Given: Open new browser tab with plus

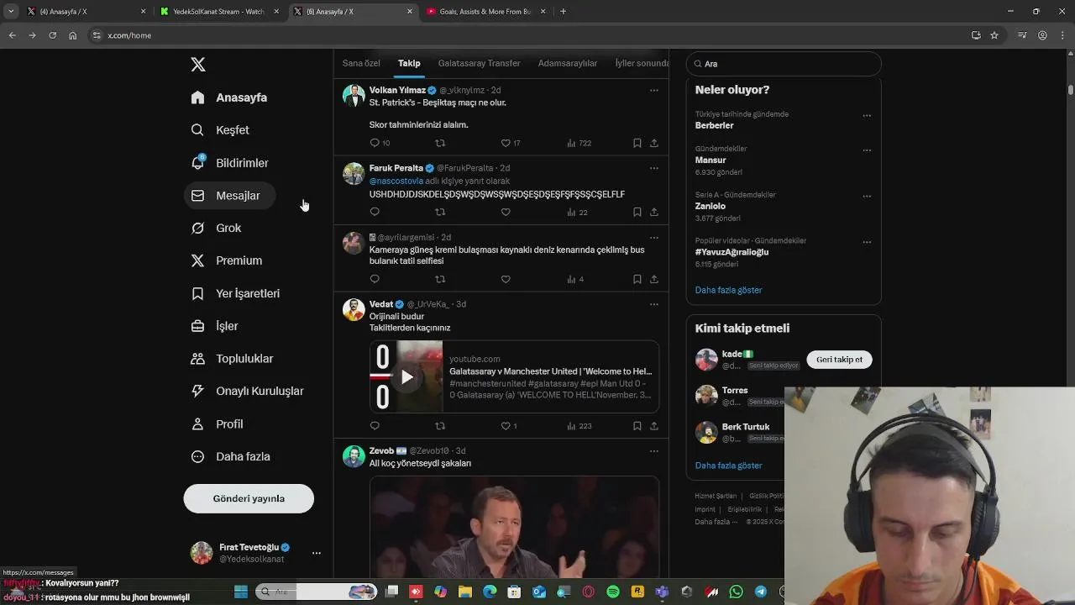Looking at the screenshot, I should pos(563,12).
